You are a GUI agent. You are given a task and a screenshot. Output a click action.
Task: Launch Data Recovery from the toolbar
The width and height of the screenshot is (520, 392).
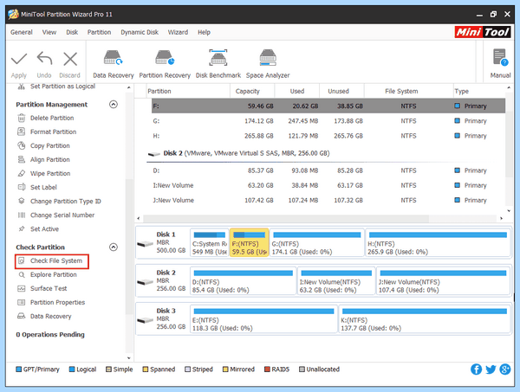pyautogui.click(x=113, y=64)
